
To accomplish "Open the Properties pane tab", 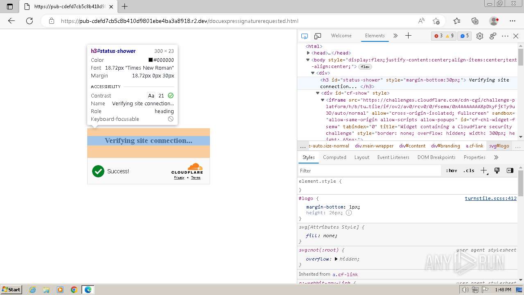I will click(x=474, y=157).
